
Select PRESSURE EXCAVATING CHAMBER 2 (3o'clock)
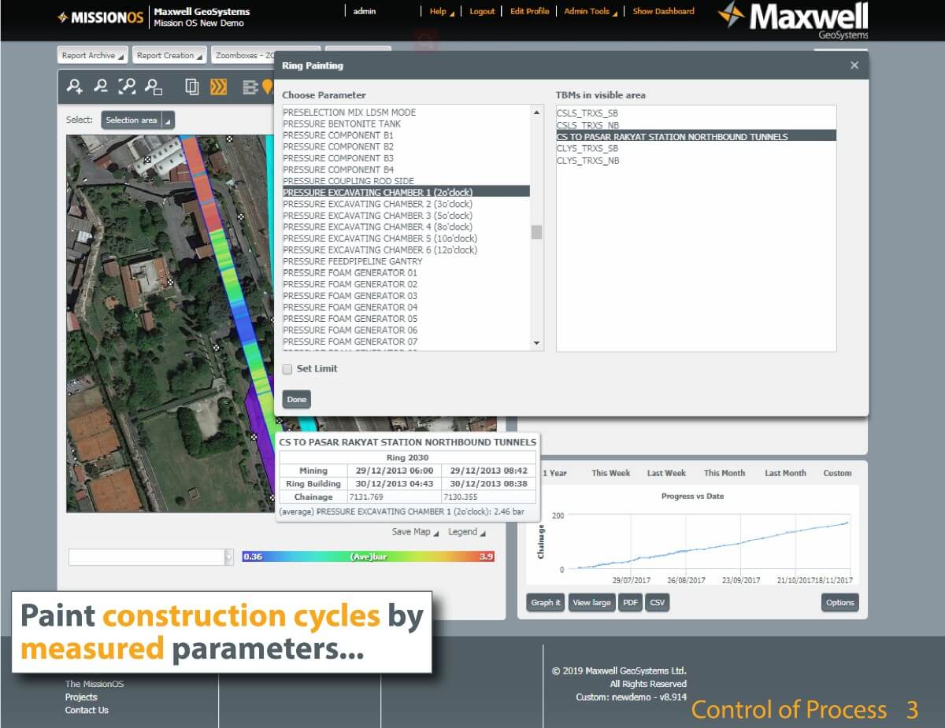click(x=406, y=204)
